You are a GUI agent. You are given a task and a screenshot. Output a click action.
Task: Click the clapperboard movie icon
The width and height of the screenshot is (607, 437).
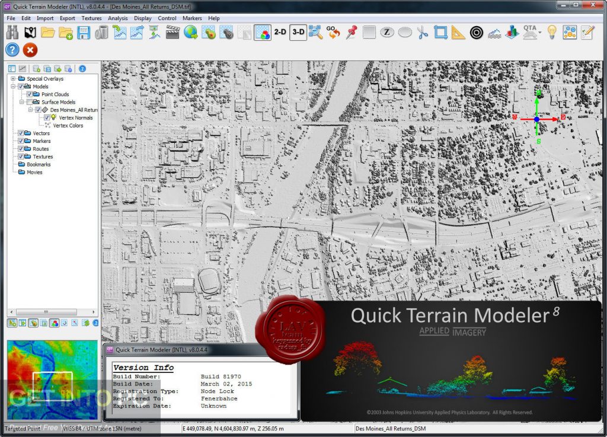coord(172,33)
